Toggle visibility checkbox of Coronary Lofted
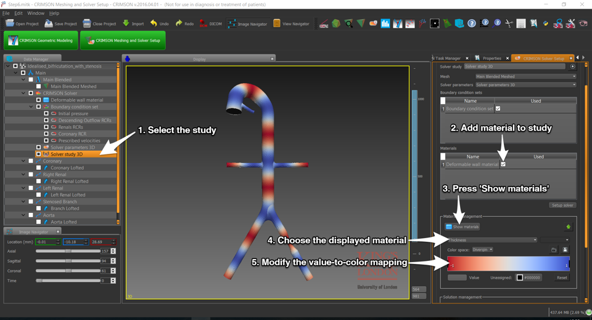The image size is (592, 320). tap(38, 167)
